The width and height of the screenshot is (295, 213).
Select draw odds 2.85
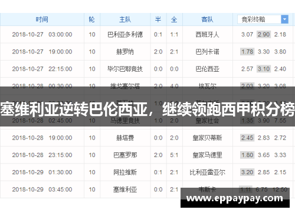click(264, 172)
